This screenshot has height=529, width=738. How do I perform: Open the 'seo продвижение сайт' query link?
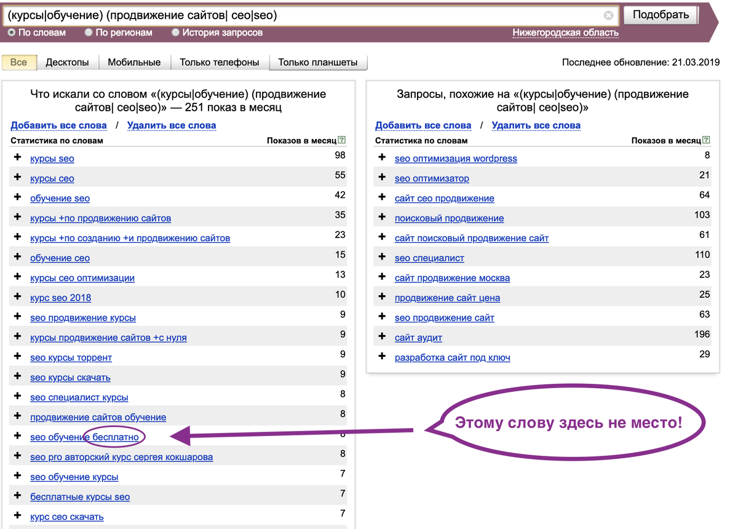coord(445,318)
